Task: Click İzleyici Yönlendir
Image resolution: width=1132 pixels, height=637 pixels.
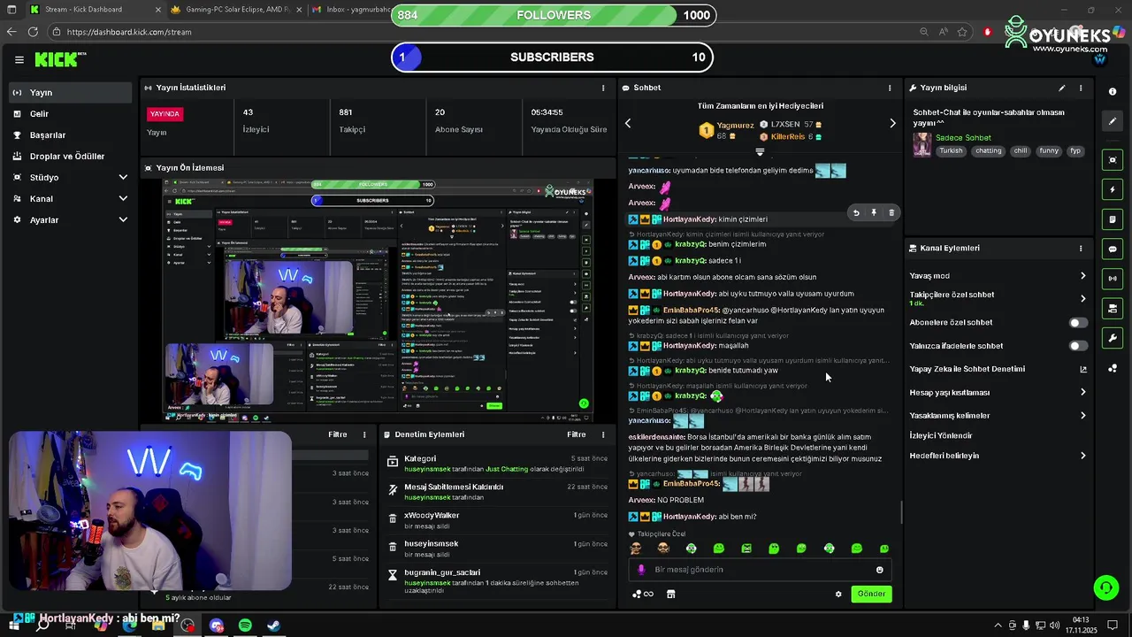Action: click(941, 435)
